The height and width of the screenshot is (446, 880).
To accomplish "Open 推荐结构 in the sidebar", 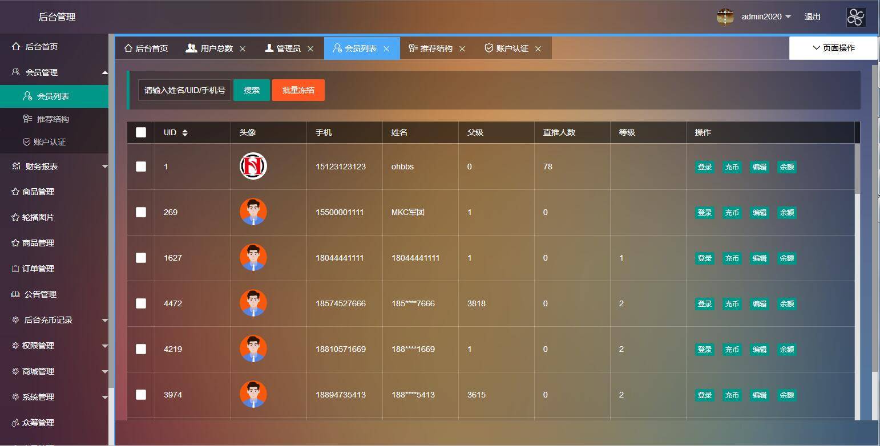I will point(53,119).
